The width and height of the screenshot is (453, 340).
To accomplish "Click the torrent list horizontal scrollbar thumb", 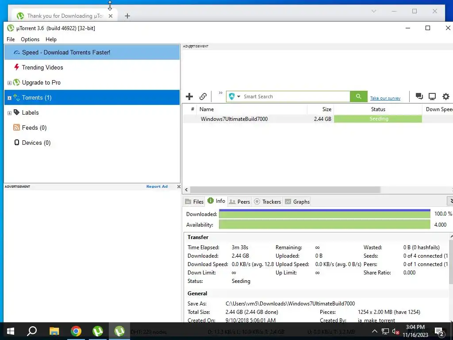I will point(285,189).
